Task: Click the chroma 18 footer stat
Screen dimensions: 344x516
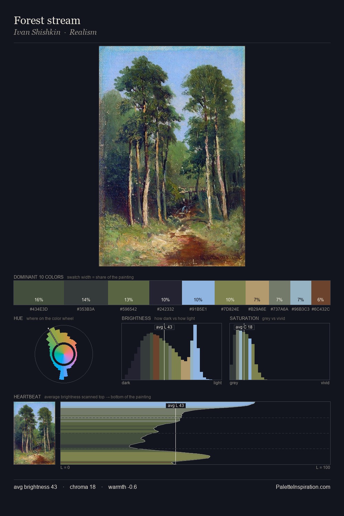Action: pos(83,487)
